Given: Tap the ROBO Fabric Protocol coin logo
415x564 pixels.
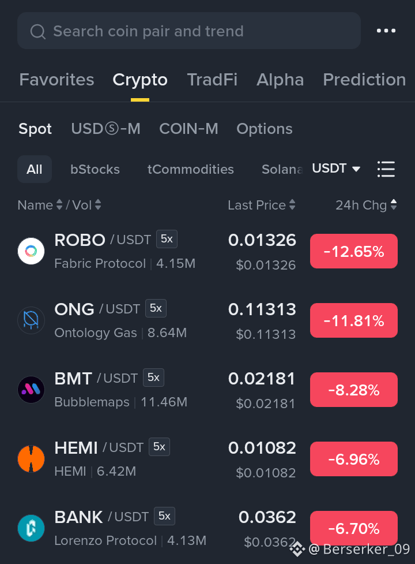Looking at the screenshot, I should (31, 251).
